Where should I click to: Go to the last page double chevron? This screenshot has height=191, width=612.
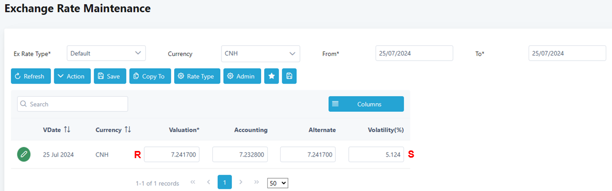[x=257, y=182]
